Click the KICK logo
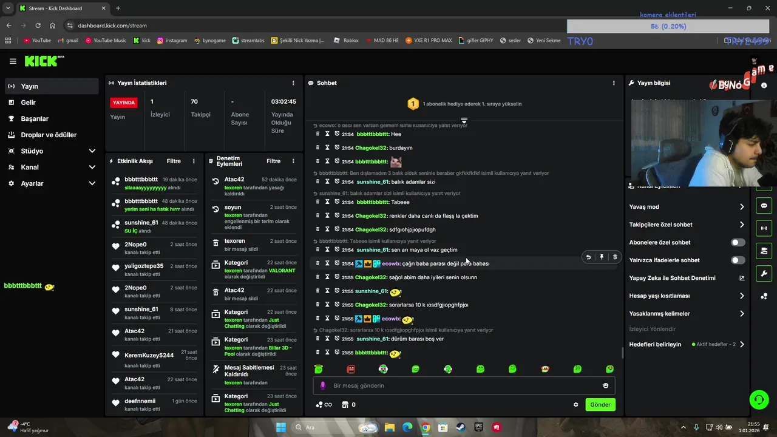Viewport: 777px width, 437px height. click(44, 61)
